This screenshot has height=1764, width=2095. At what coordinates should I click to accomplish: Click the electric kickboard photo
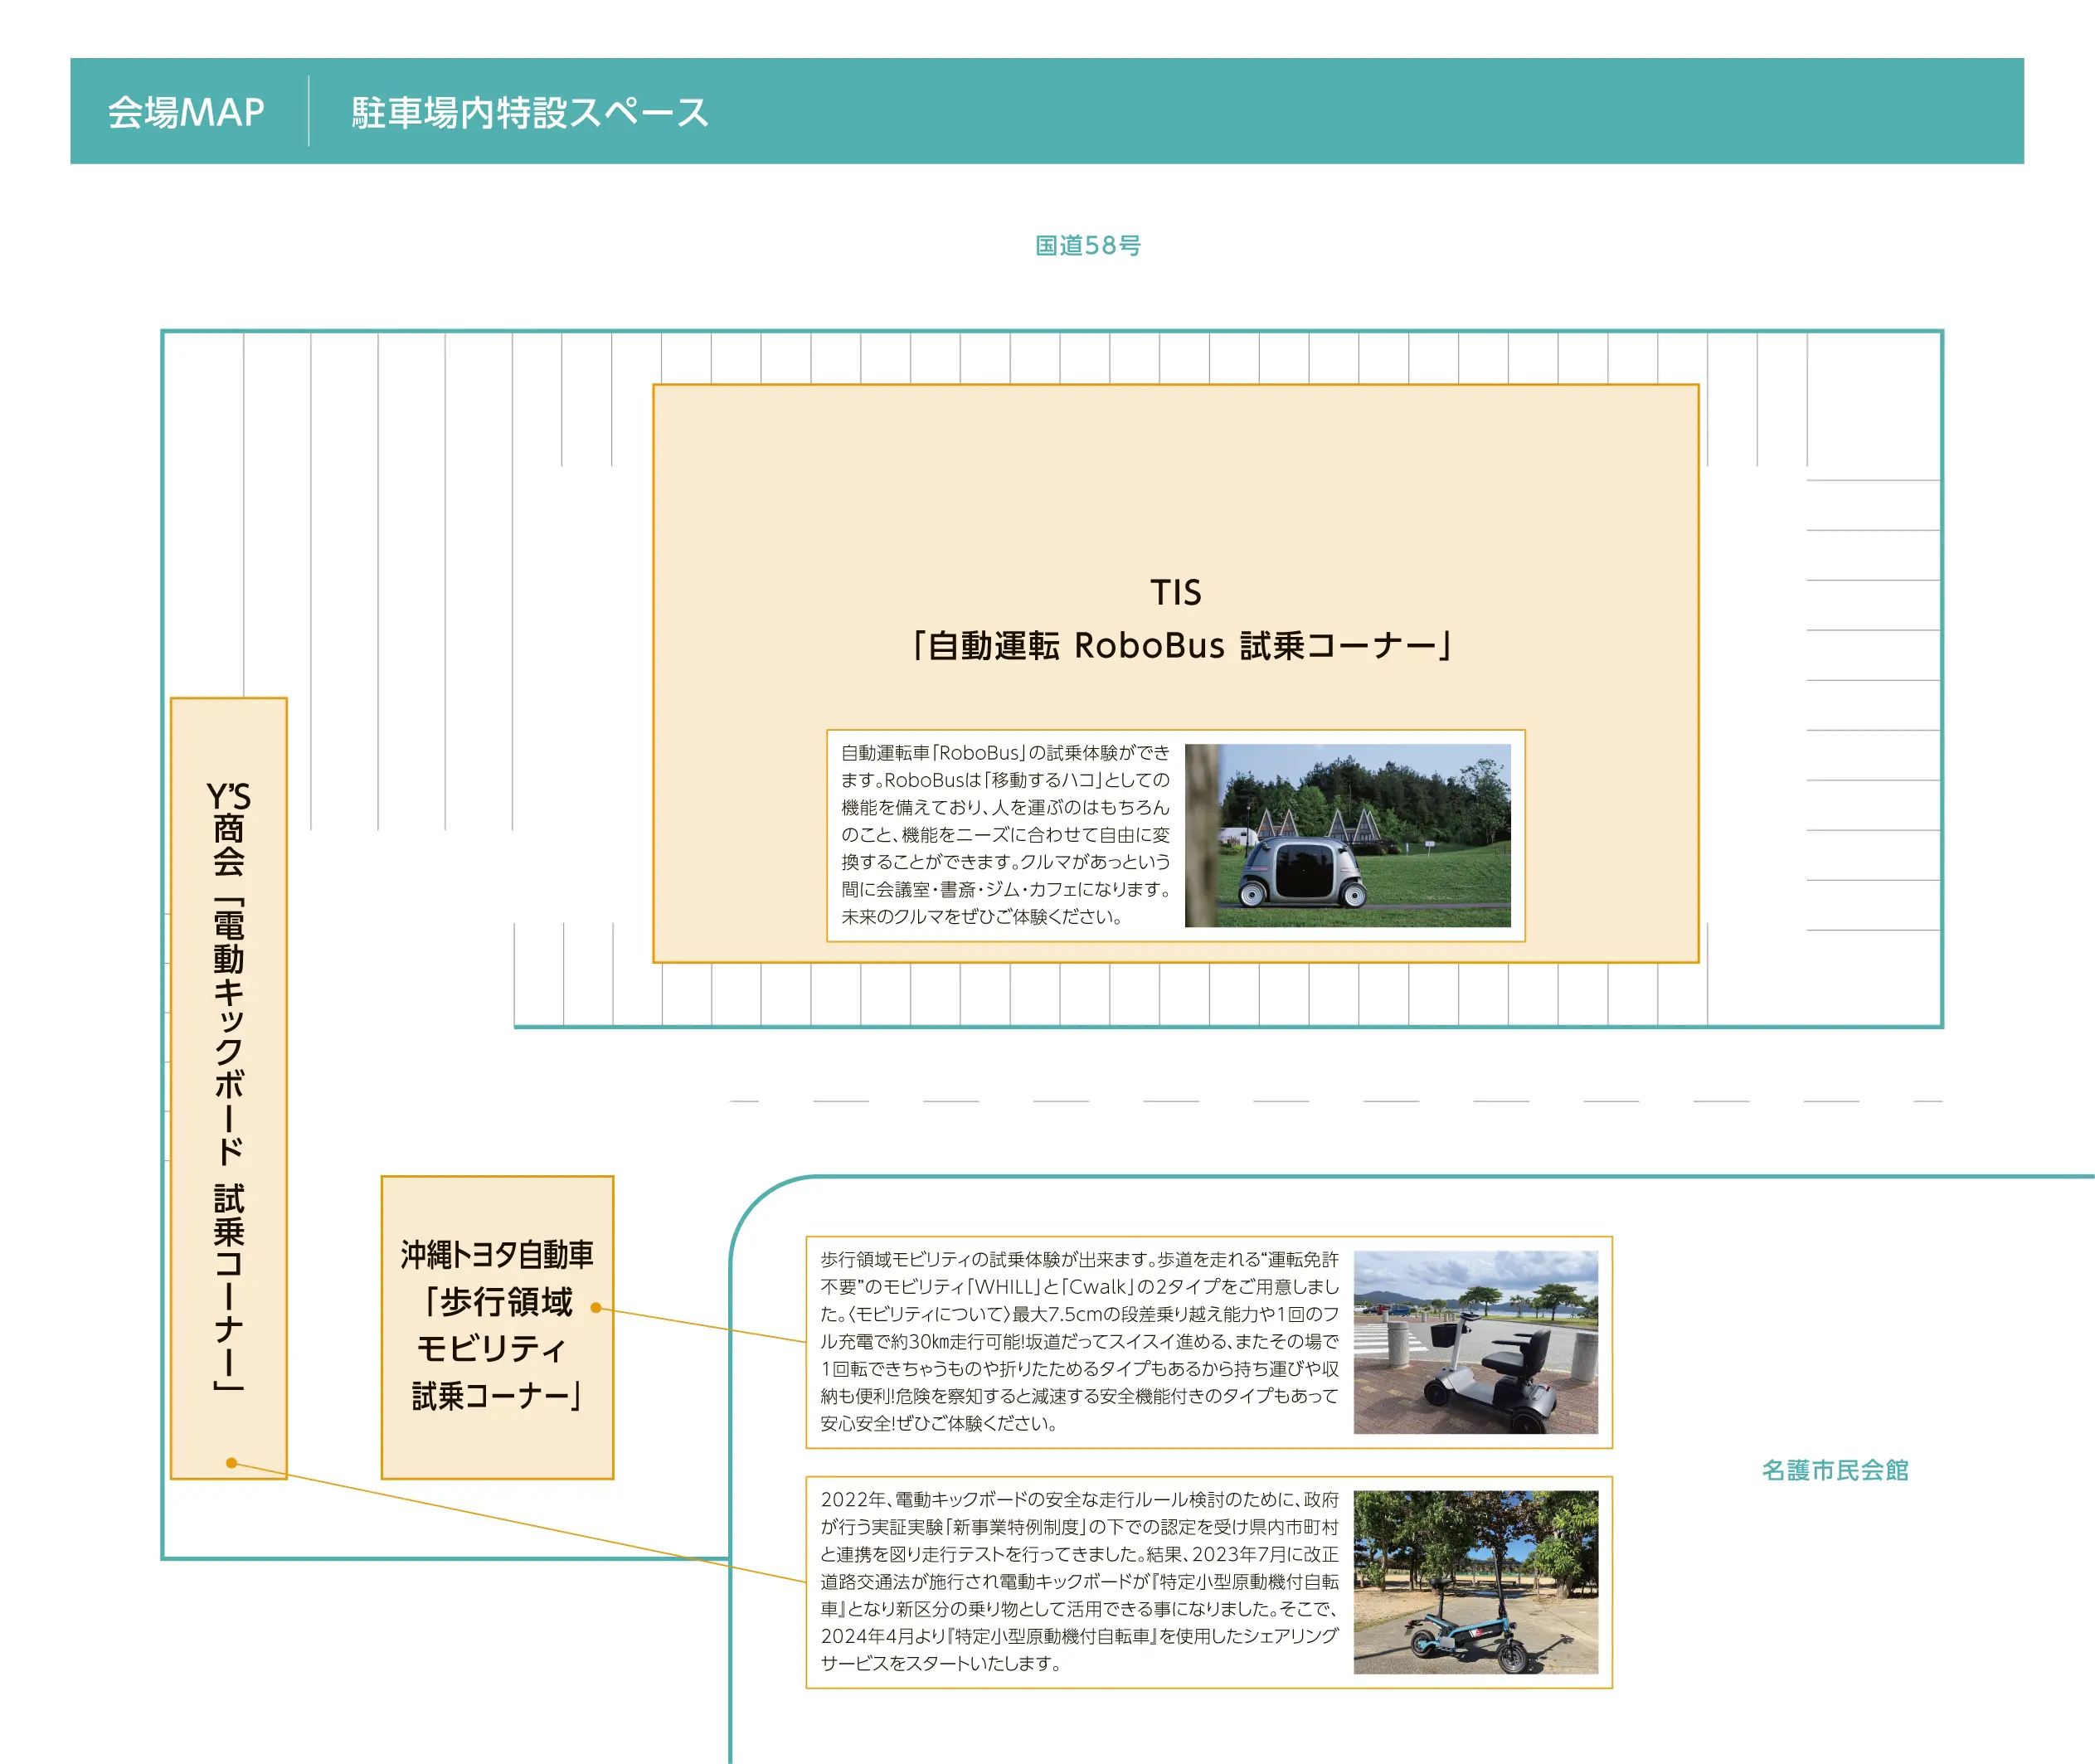pyautogui.click(x=1475, y=1582)
